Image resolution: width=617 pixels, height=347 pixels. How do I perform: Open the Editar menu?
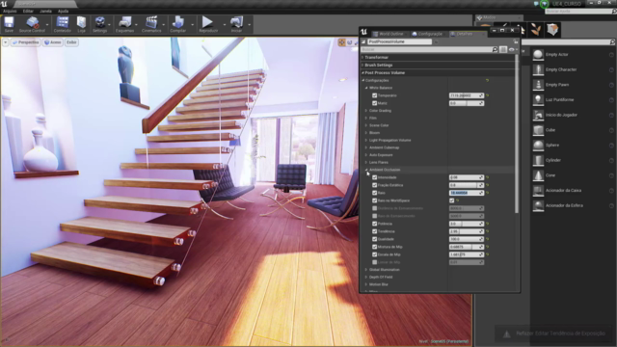click(28, 11)
